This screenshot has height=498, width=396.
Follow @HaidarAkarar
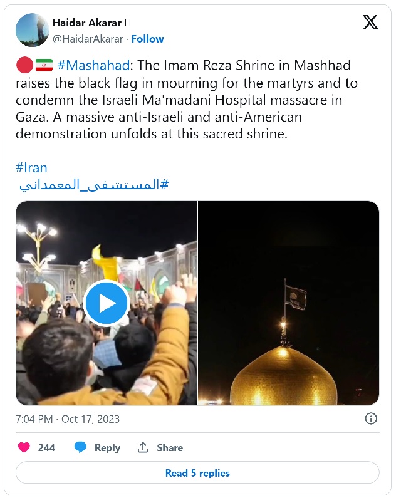pyautogui.click(x=148, y=39)
